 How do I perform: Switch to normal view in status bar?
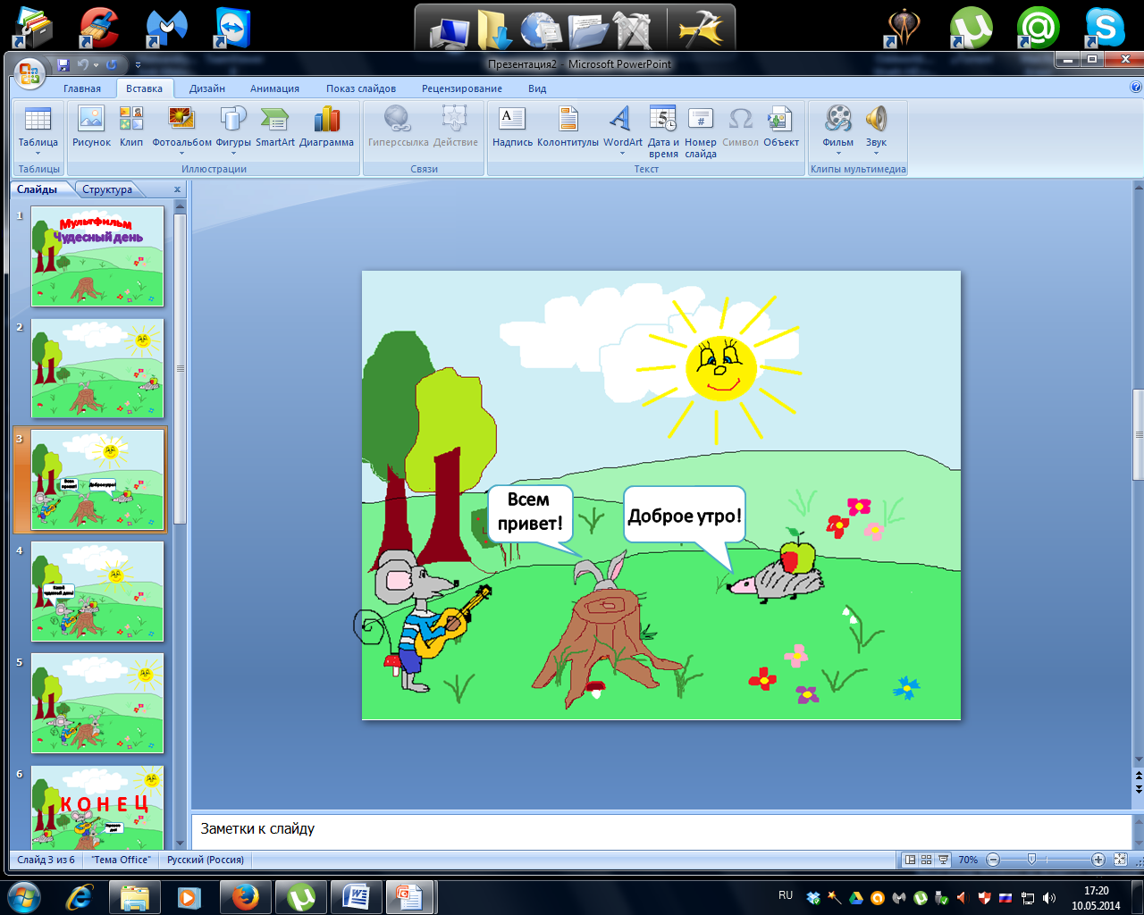tap(910, 860)
